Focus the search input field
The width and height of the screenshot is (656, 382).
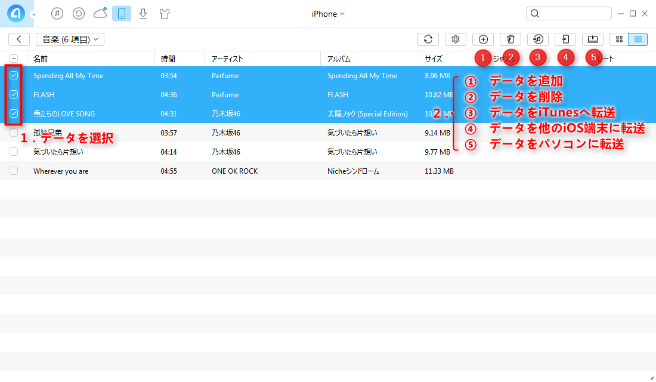pos(569,13)
